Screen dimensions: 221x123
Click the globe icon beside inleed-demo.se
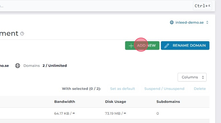click(172, 23)
